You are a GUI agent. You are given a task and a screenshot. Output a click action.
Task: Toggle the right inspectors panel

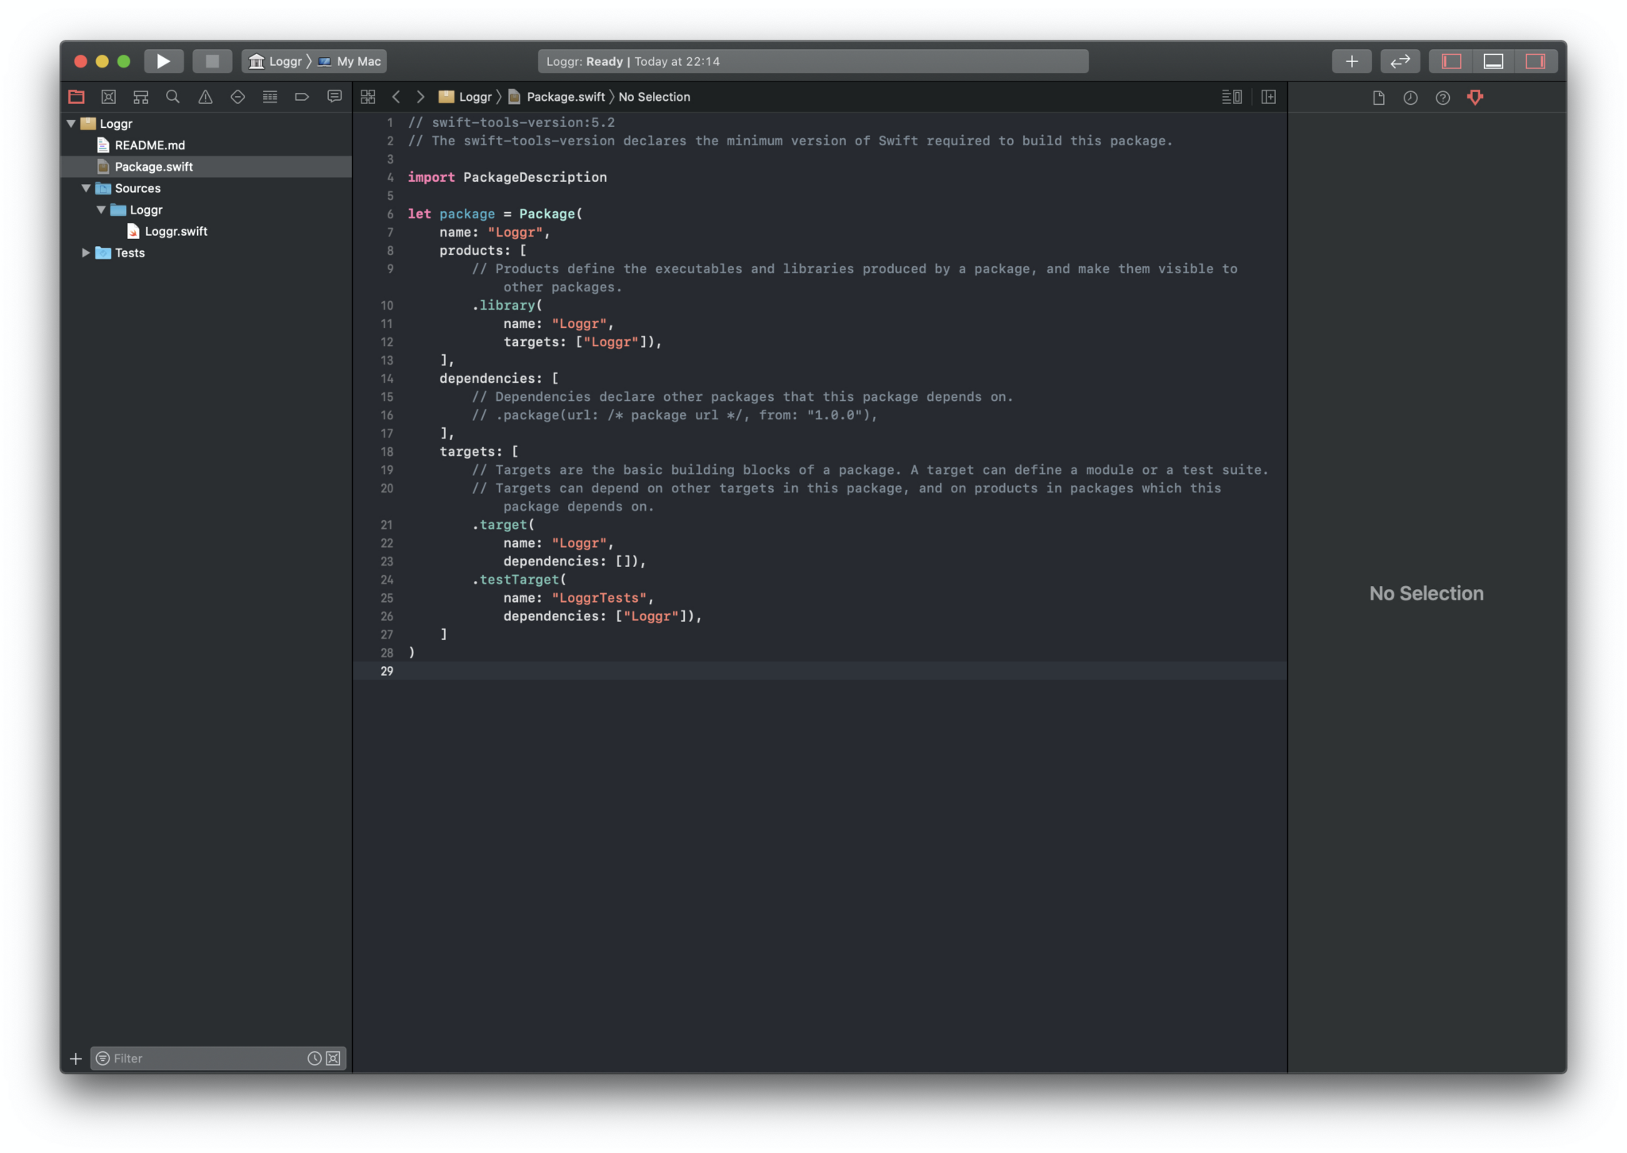pyautogui.click(x=1535, y=61)
